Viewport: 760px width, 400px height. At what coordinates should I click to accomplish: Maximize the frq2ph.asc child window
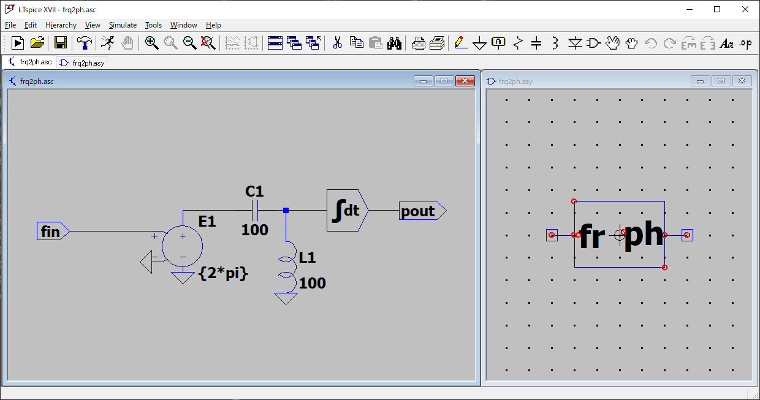coord(444,81)
